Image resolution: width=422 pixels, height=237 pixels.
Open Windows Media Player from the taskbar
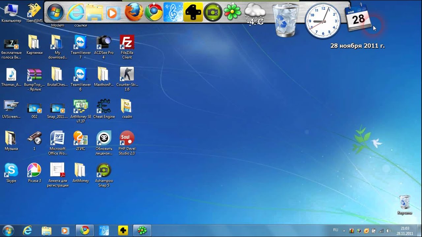[65, 230]
